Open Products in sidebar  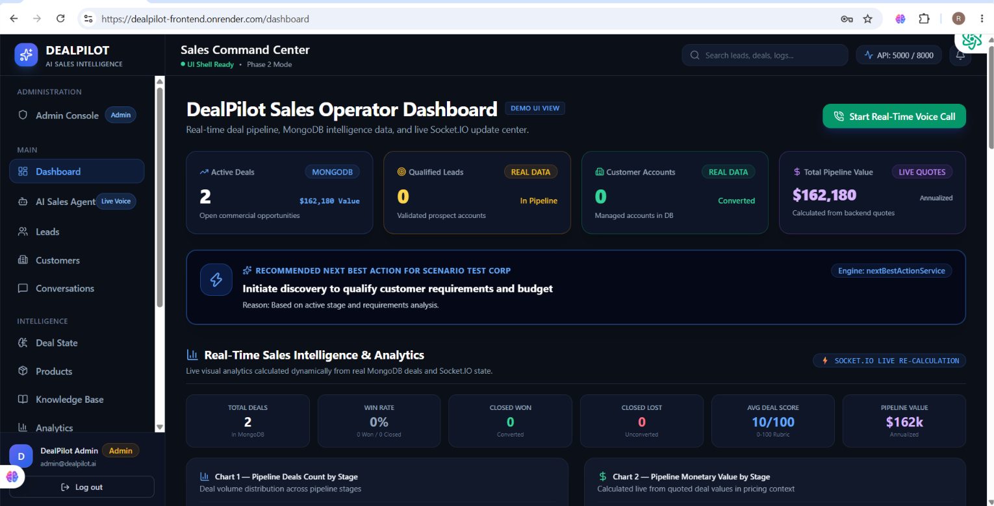[77, 371]
